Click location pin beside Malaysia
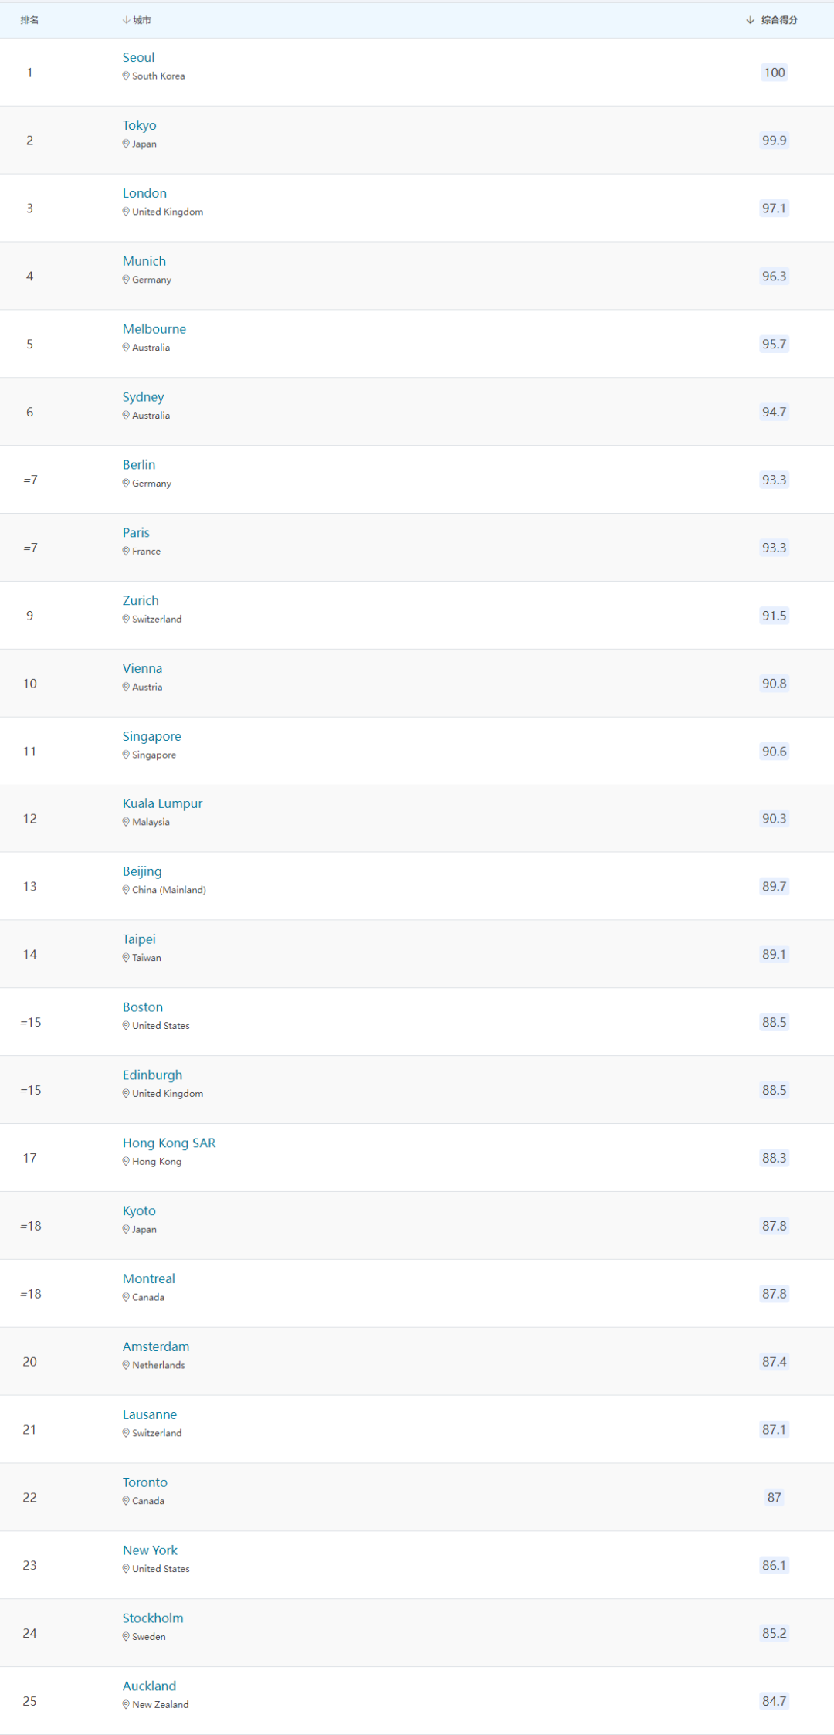834x1735 pixels. pos(126,822)
